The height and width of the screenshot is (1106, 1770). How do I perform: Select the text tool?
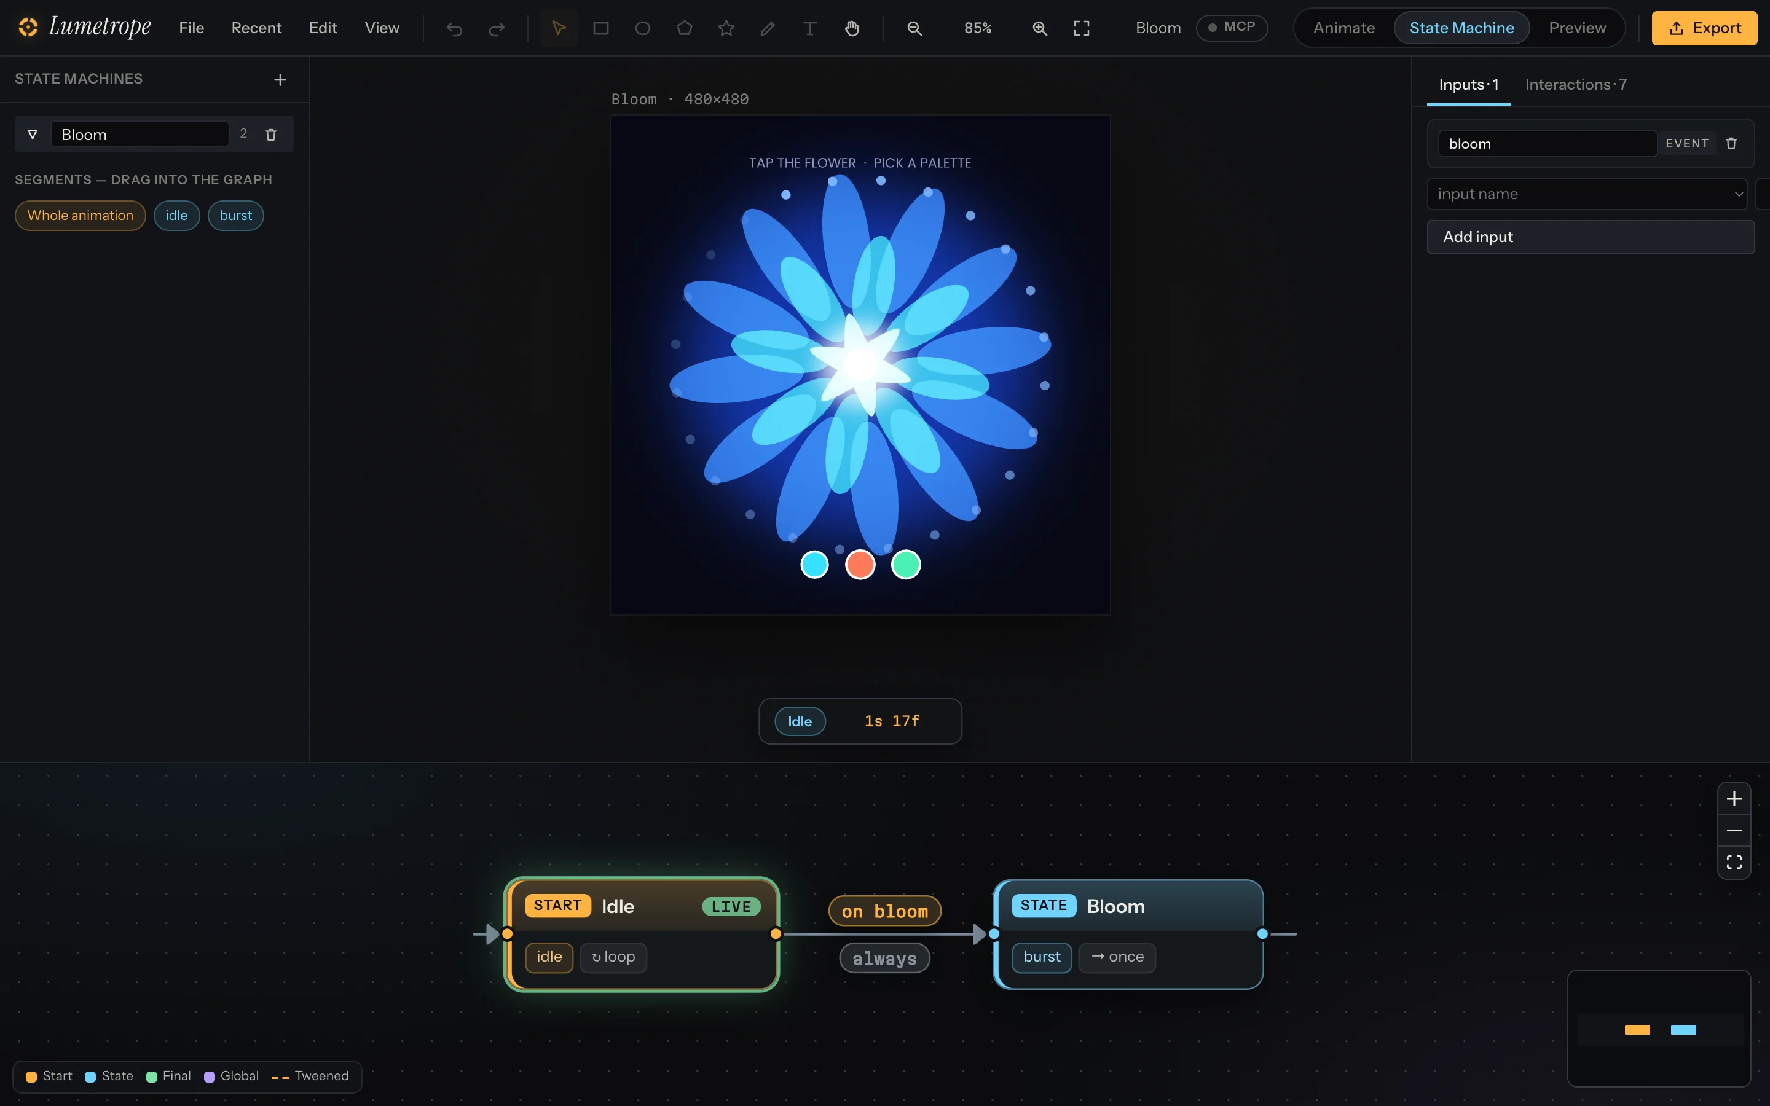[809, 28]
